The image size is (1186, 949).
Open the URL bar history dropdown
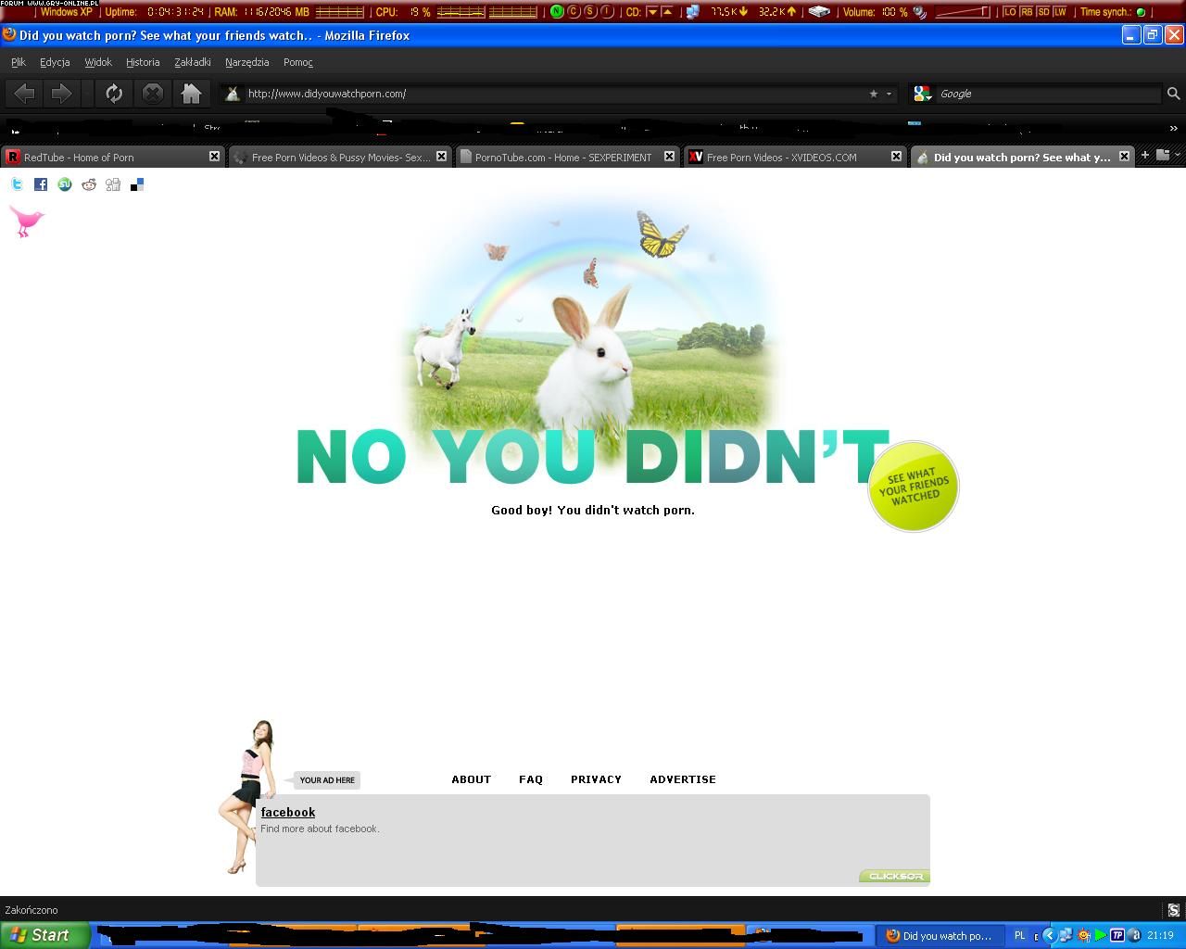coord(889,94)
